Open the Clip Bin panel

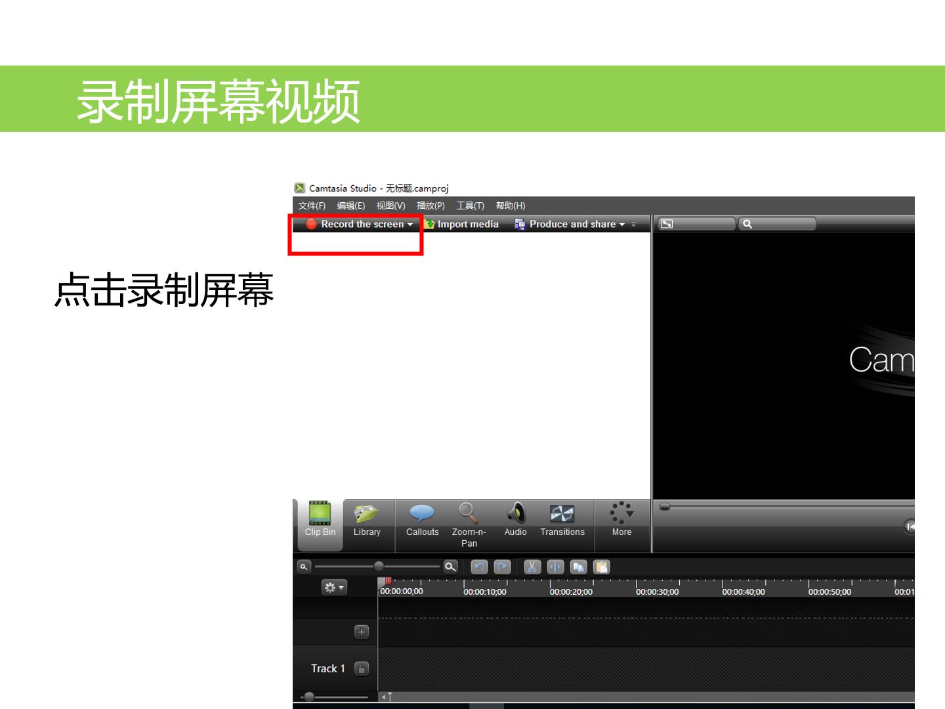(320, 520)
